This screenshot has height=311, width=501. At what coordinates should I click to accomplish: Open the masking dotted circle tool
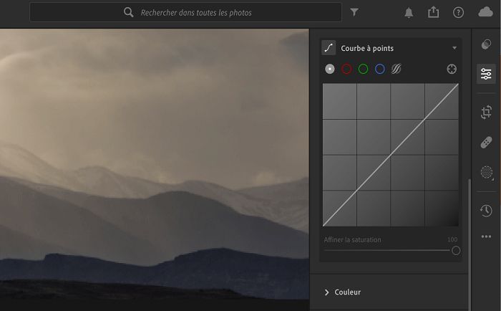(x=486, y=172)
